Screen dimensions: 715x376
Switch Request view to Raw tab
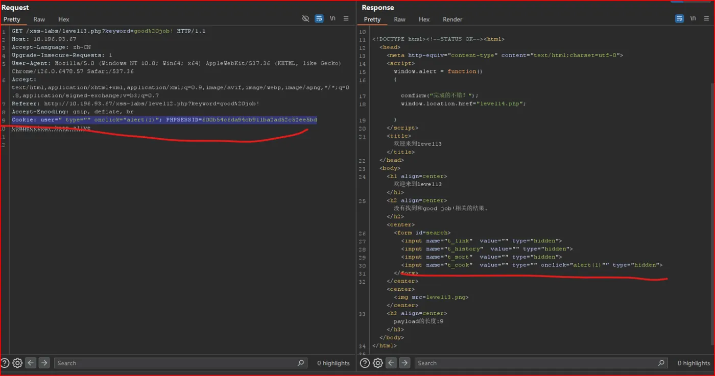[x=39, y=19]
